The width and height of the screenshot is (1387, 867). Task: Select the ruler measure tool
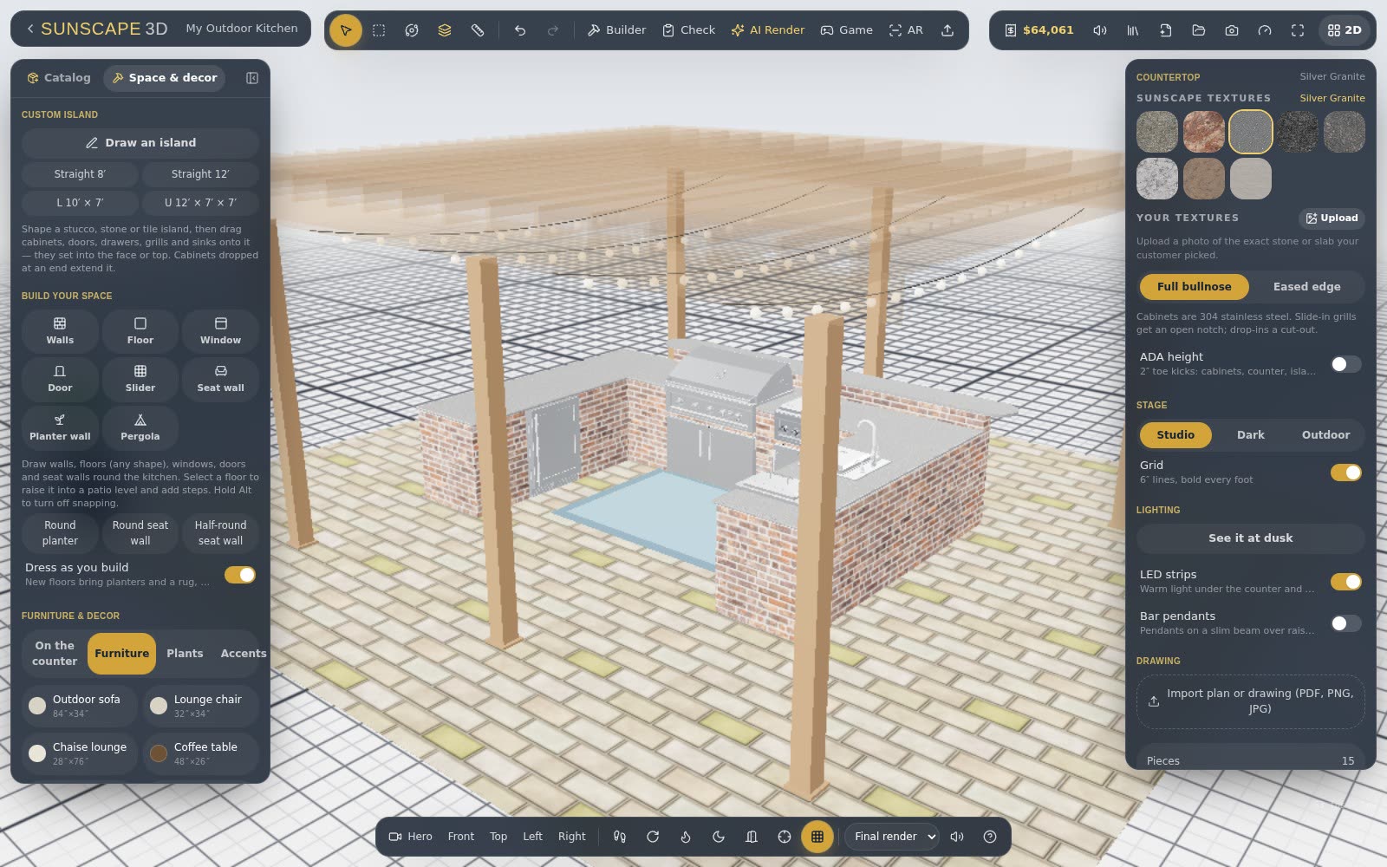tap(478, 30)
